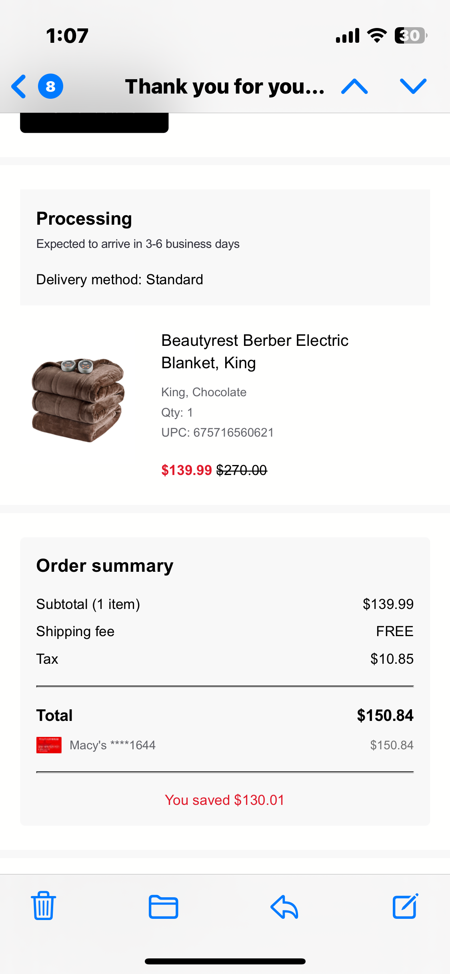This screenshot has height=974, width=450.
Task: Compose a new message with the pencil icon
Action: point(405,906)
